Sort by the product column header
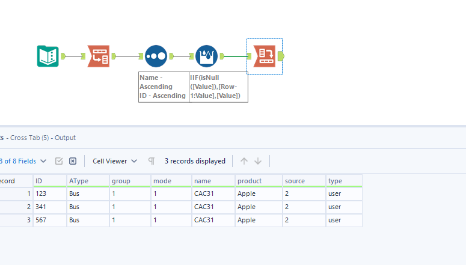The height and width of the screenshot is (265, 466). click(x=258, y=180)
